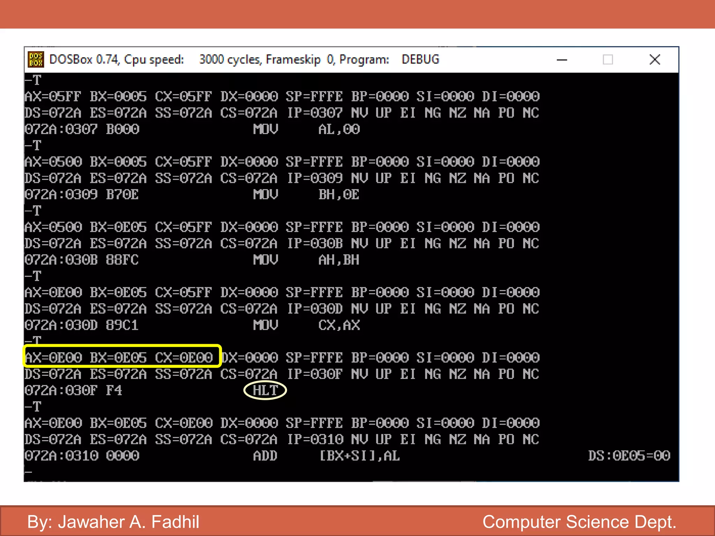The height and width of the screenshot is (536, 715).
Task: Click the By: Jawaher A. Fadhil footer text
Action: point(113,522)
